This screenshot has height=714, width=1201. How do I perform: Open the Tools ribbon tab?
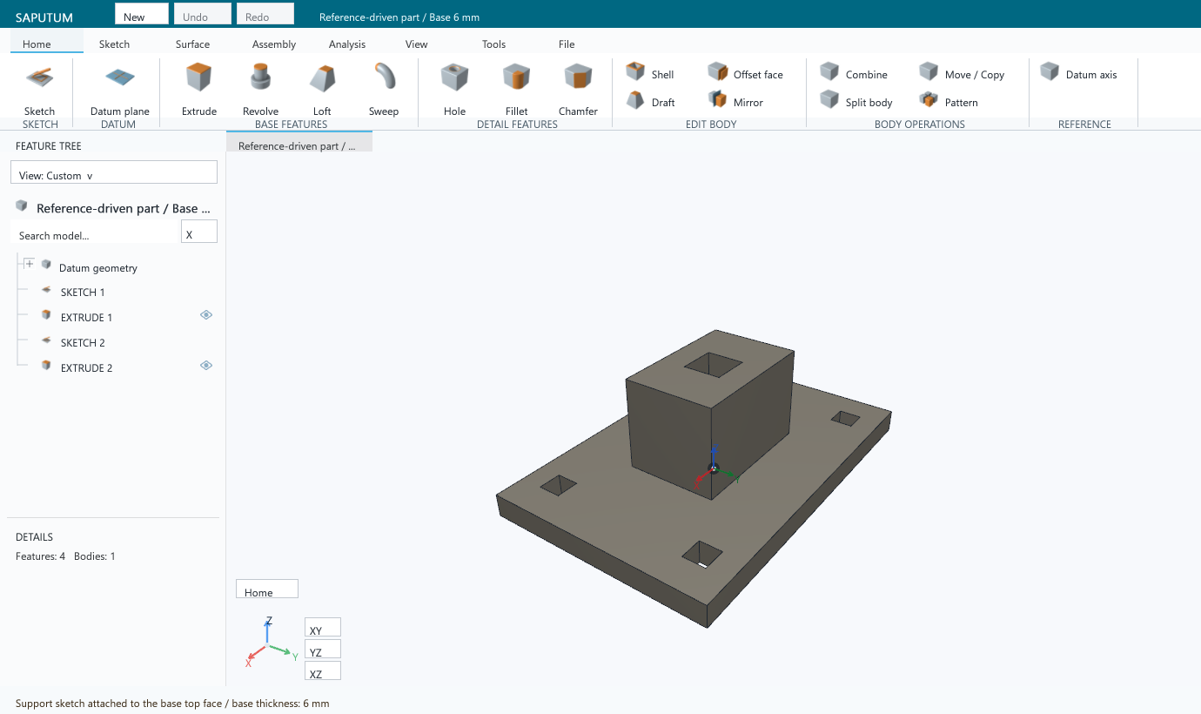[x=493, y=44]
